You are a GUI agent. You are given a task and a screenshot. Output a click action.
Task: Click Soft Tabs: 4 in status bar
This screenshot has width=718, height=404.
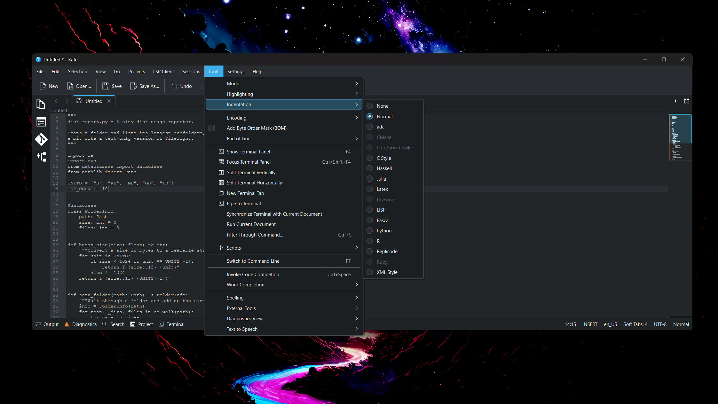(x=635, y=324)
